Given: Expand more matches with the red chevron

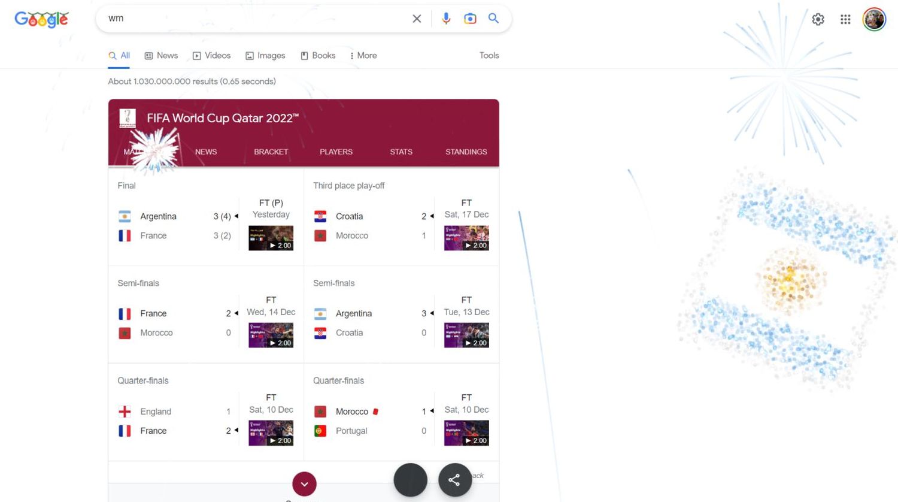Looking at the screenshot, I should (x=304, y=484).
